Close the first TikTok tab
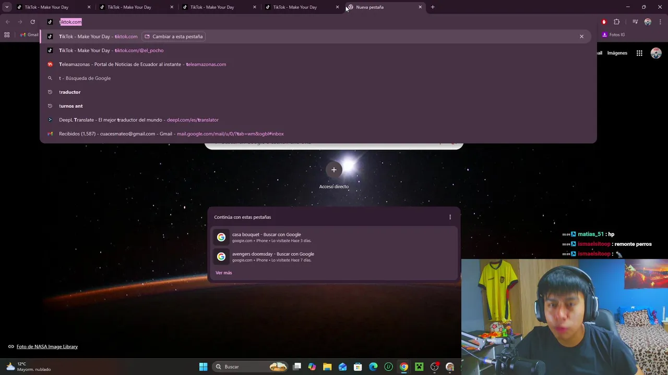The height and width of the screenshot is (375, 668). coord(89,7)
